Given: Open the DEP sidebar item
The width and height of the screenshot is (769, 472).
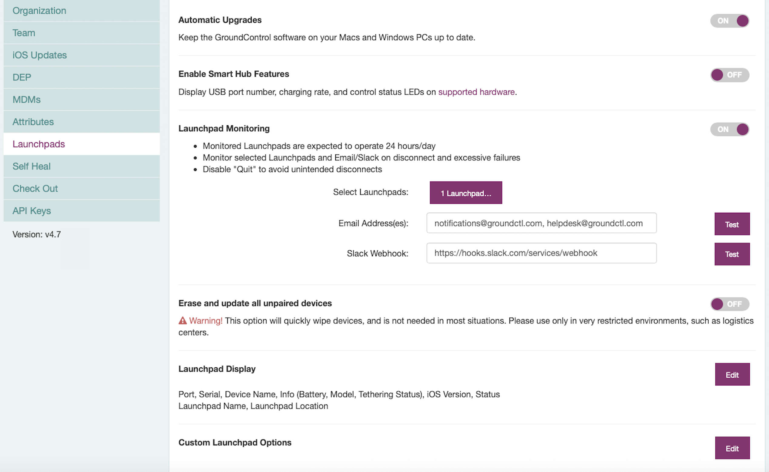Looking at the screenshot, I should tap(22, 77).
